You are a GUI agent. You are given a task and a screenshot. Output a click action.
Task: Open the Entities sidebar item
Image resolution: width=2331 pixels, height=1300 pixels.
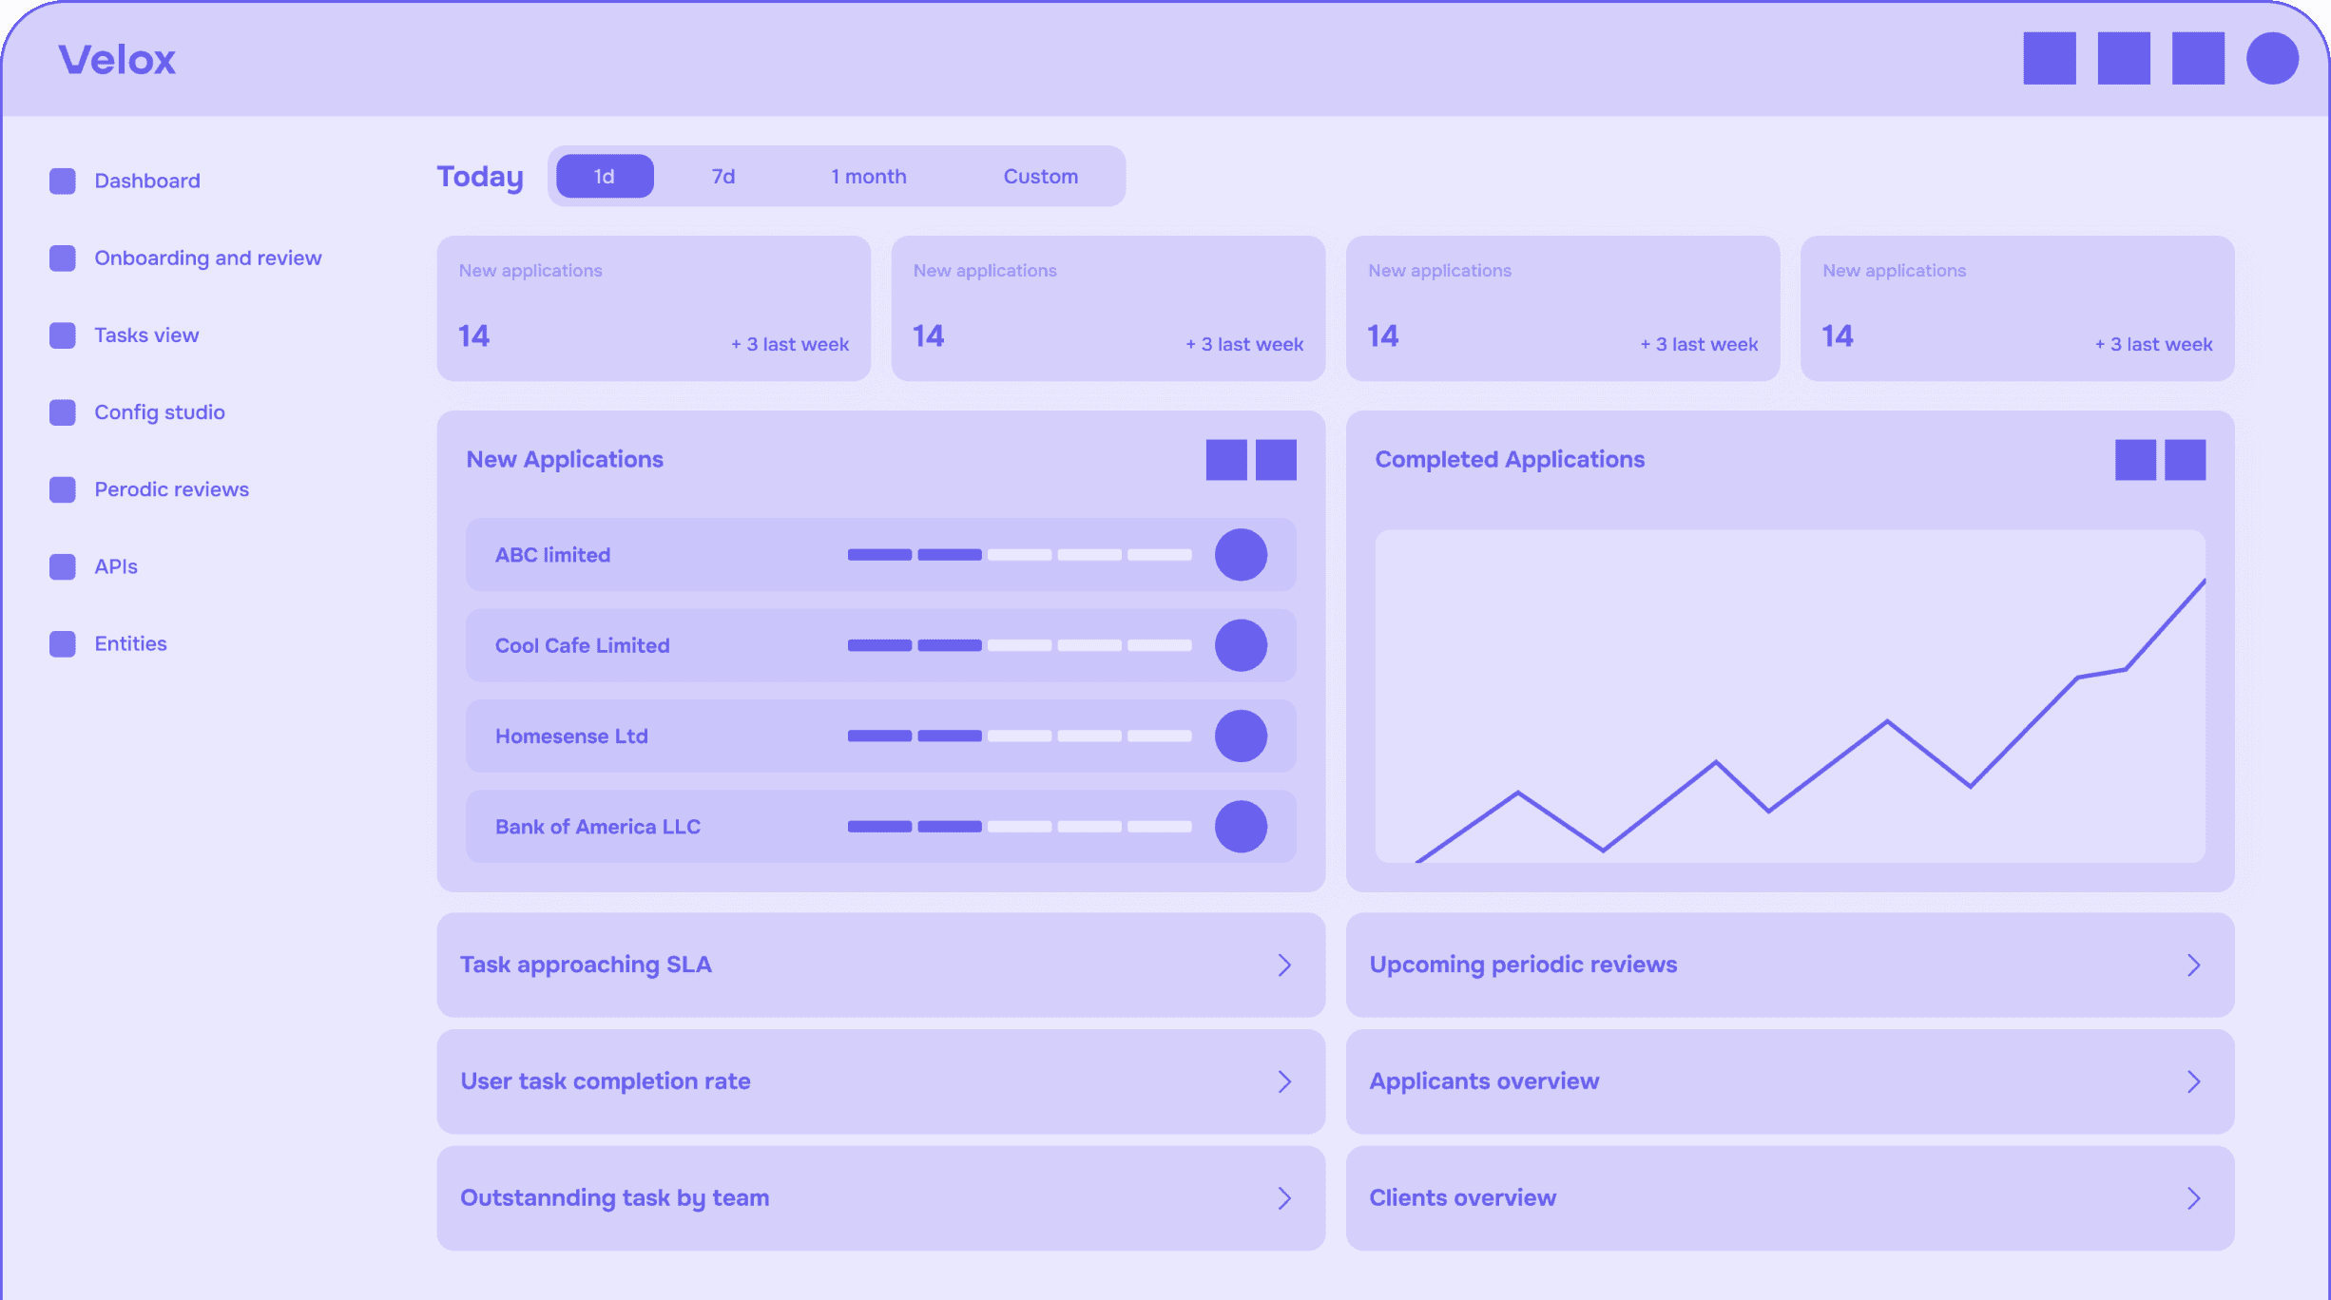click(130, 644)
